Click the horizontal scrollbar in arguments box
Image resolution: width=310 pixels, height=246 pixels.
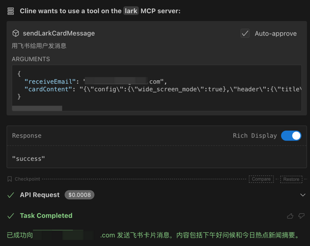click(x=37, y=108)
